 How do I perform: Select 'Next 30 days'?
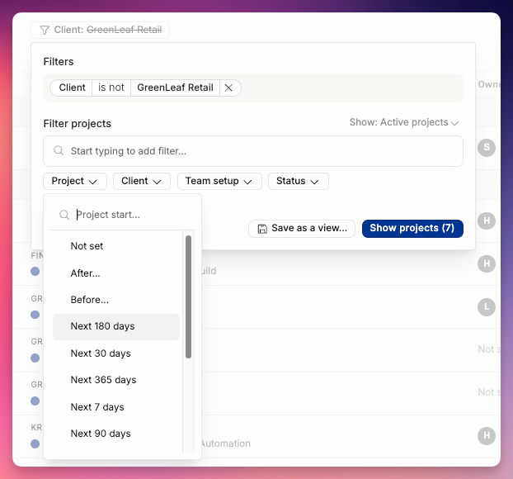point(116,353)
